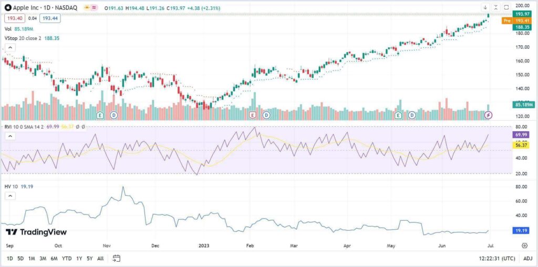This screenshot has width=538, height=267.
Task: Click the 193.40 sell price button
Action: point(15,18)
